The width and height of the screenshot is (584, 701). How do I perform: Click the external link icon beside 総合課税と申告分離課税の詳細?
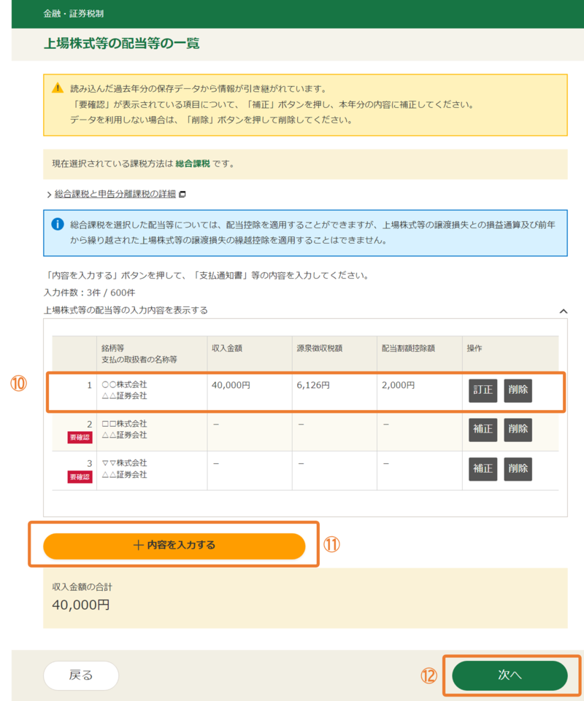(182, 195)
